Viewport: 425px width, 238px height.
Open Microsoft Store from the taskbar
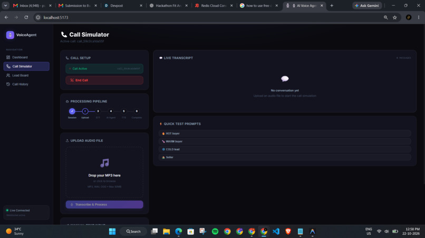click(x=191, y=231)
